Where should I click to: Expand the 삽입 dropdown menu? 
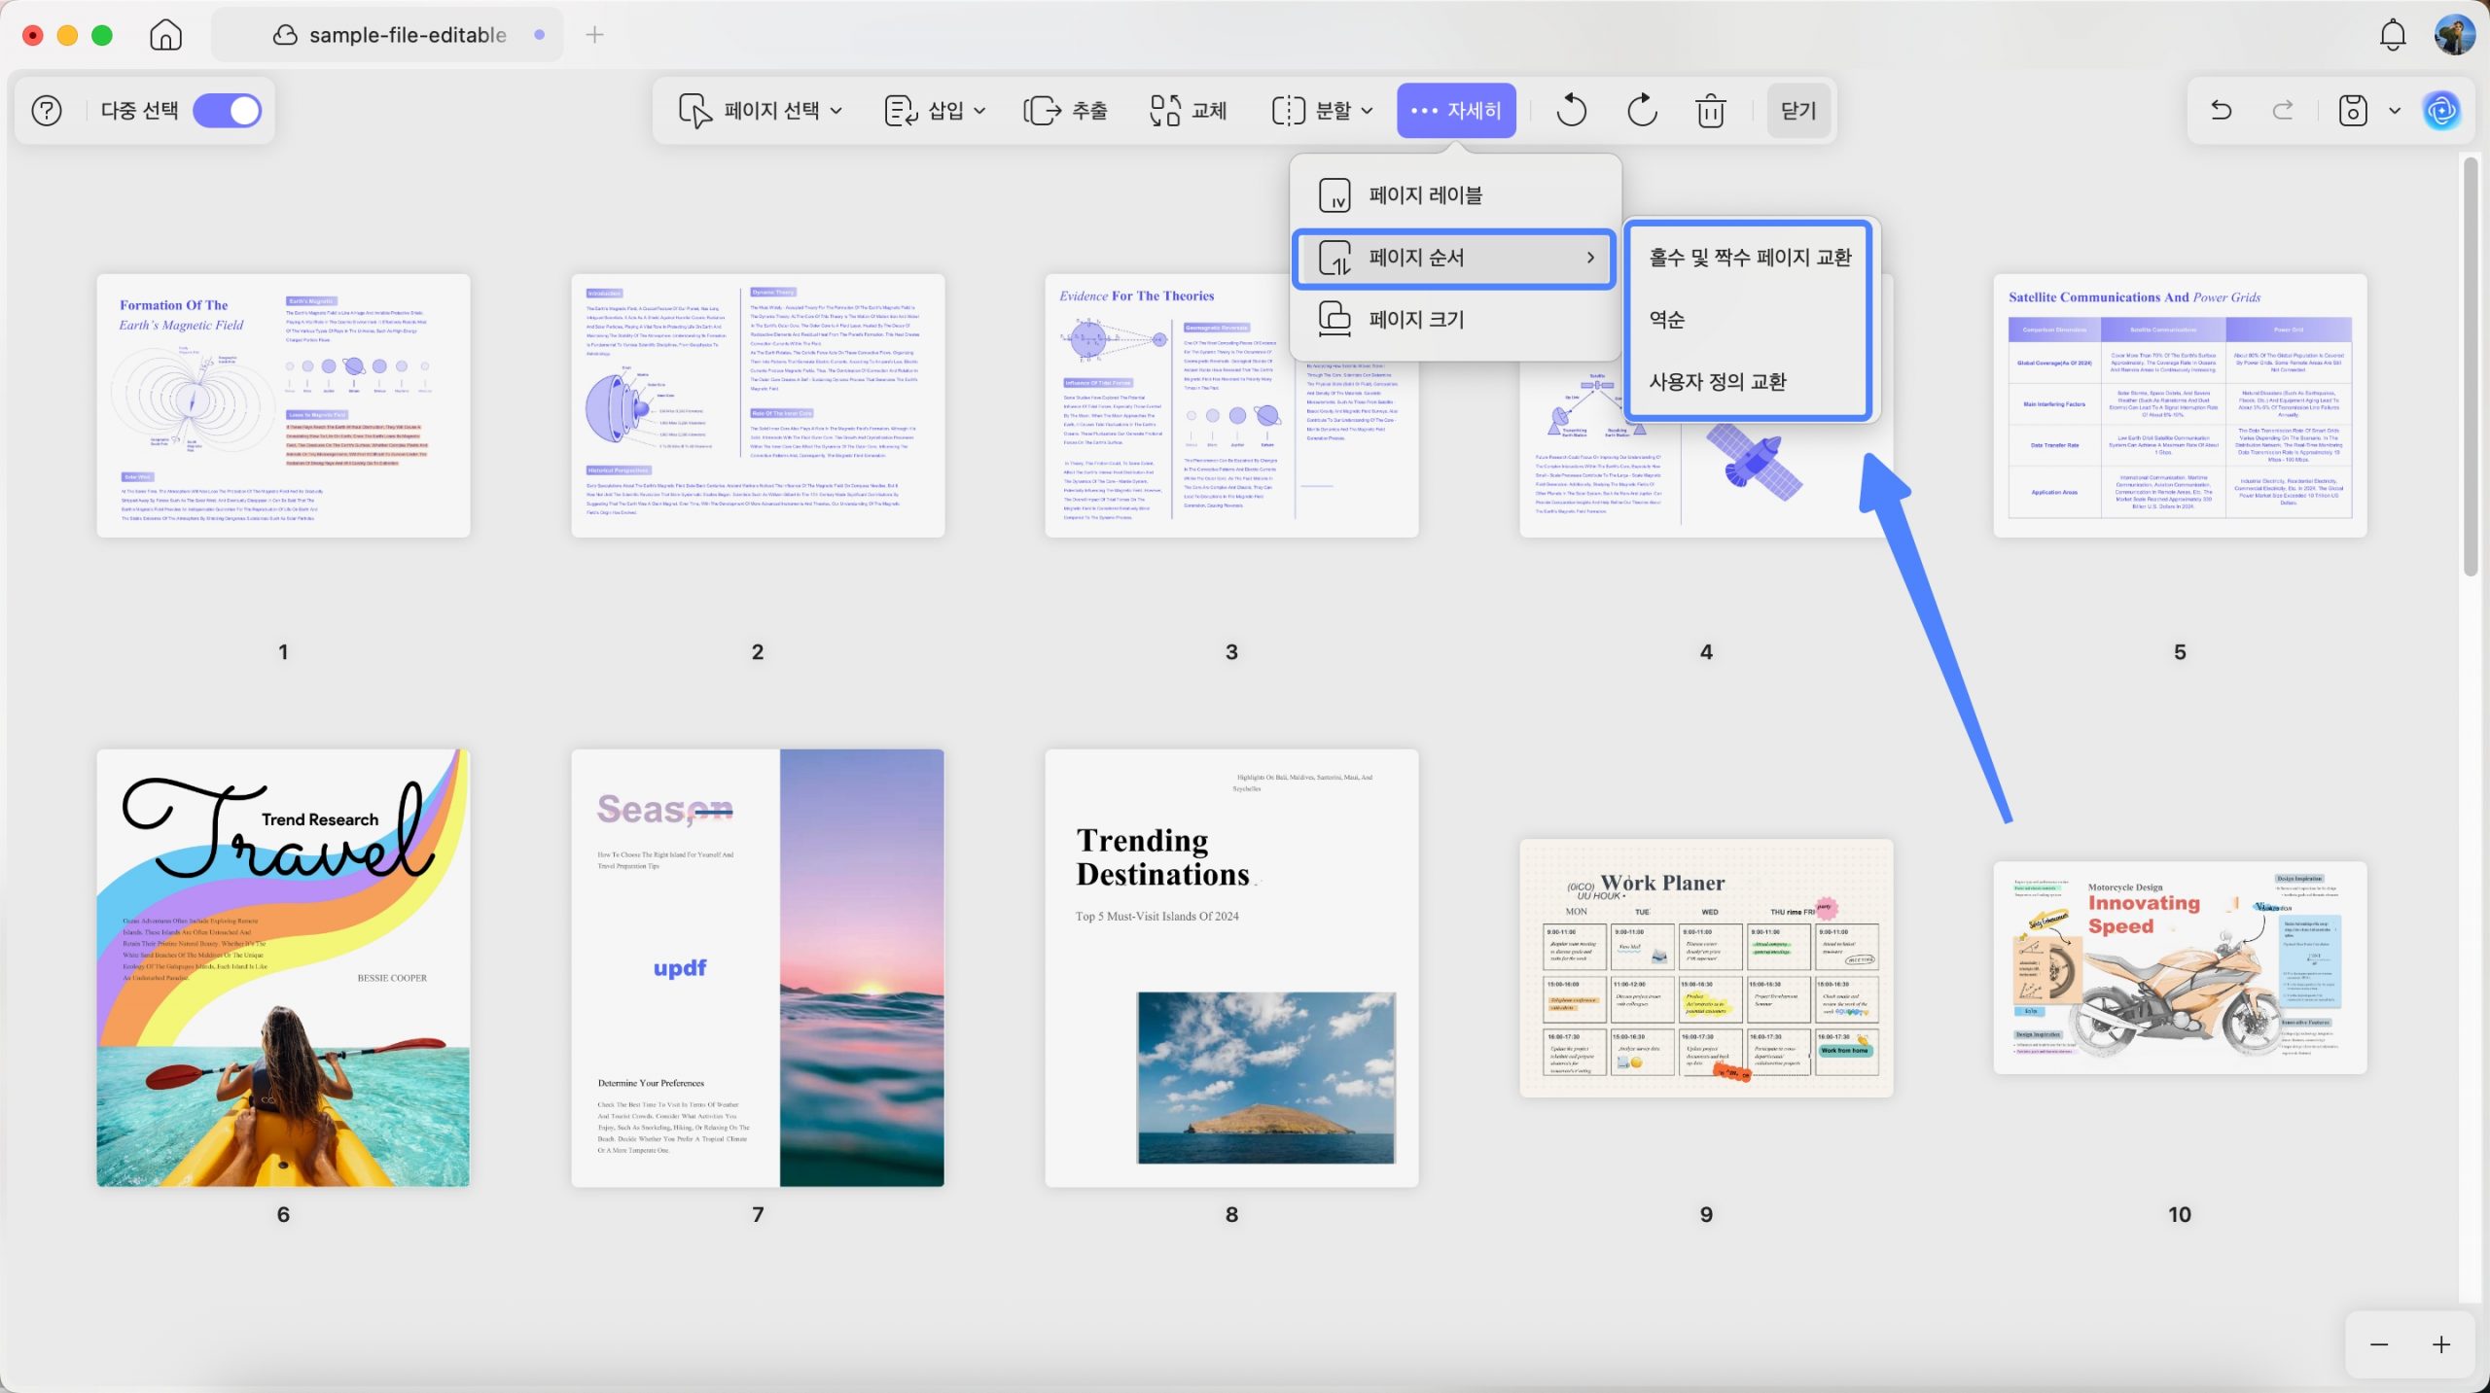tap(935, 111)
